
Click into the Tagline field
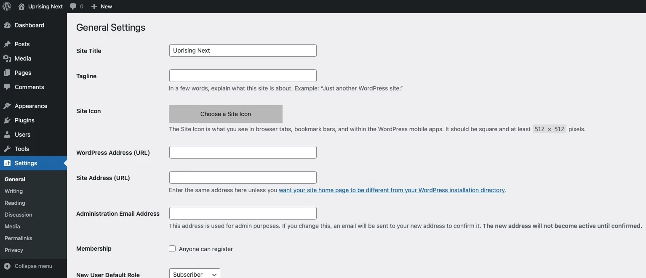[x=243, y=76]
